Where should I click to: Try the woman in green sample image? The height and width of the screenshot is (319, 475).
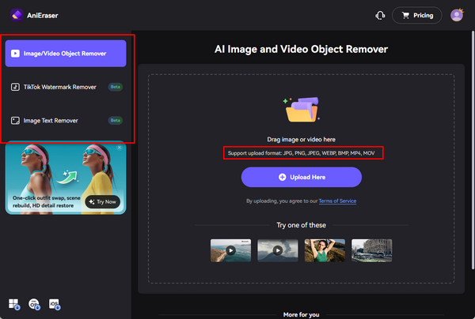coord(325,250)
